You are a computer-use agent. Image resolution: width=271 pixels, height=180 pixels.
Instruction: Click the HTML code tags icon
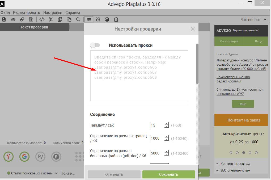coord(42,19)
